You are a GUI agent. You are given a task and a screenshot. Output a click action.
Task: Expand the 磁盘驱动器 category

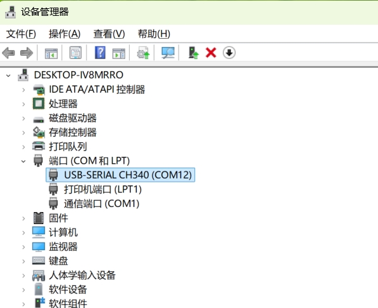point(24,118)
